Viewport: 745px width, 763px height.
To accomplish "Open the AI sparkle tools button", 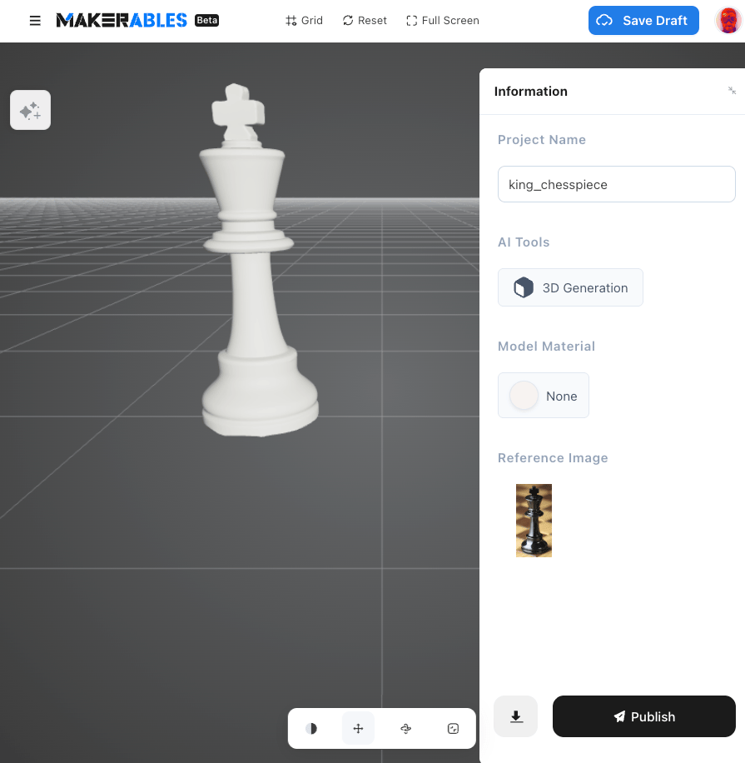I will (x=30, y=110).
